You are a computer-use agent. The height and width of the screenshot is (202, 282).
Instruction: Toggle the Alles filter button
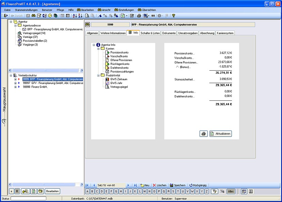click(x=231, y=191)
